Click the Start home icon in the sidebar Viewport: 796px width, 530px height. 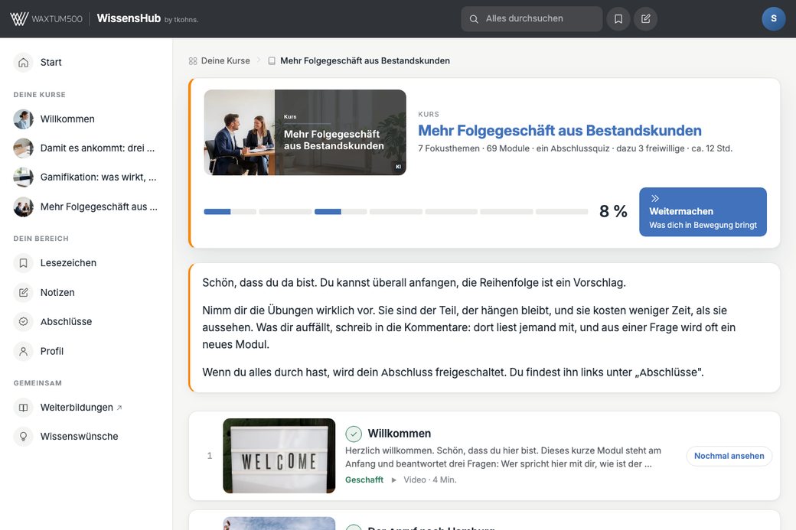tap(24, 63)
